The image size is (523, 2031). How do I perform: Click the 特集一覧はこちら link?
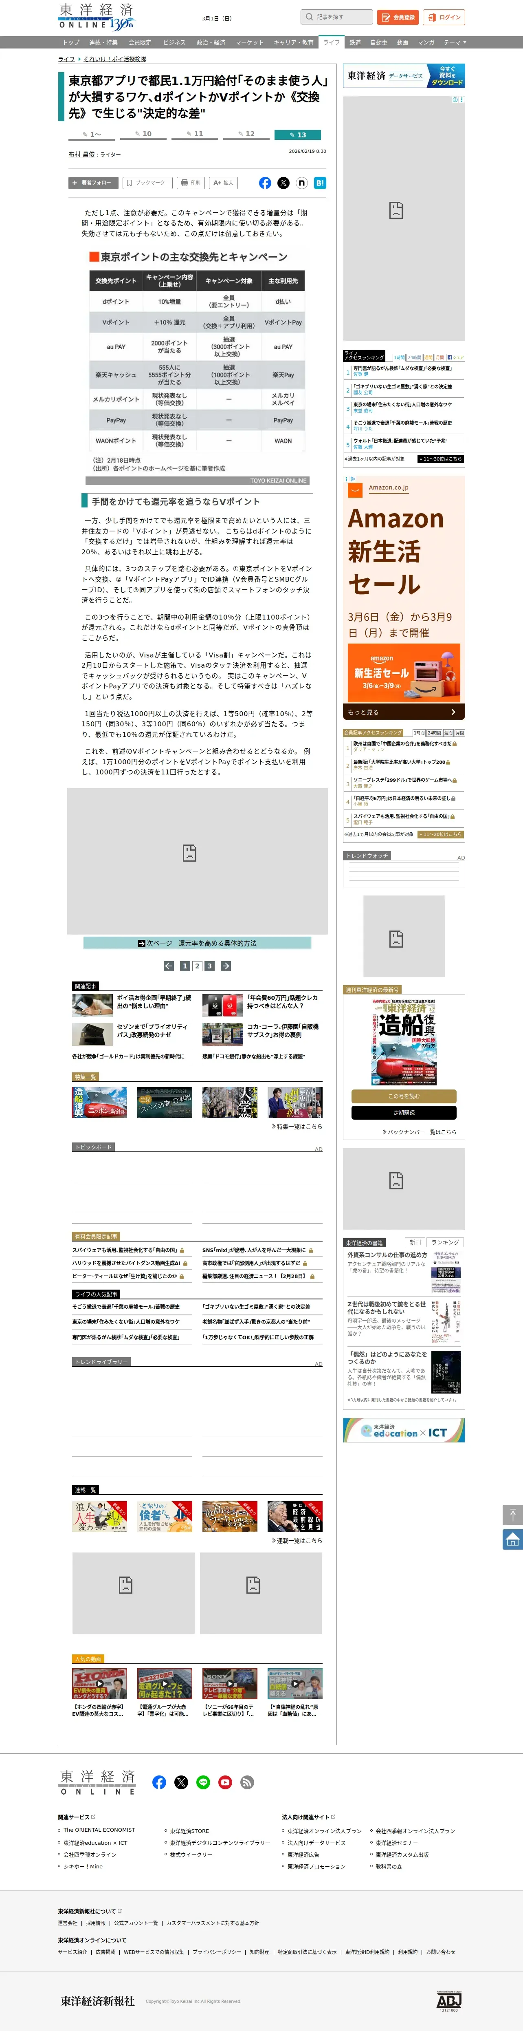(x=297, y=1127)
